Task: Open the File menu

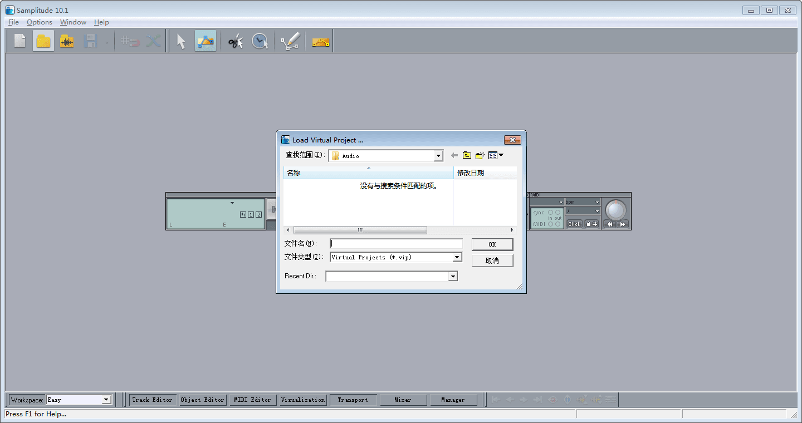Action: click(14, 22)
